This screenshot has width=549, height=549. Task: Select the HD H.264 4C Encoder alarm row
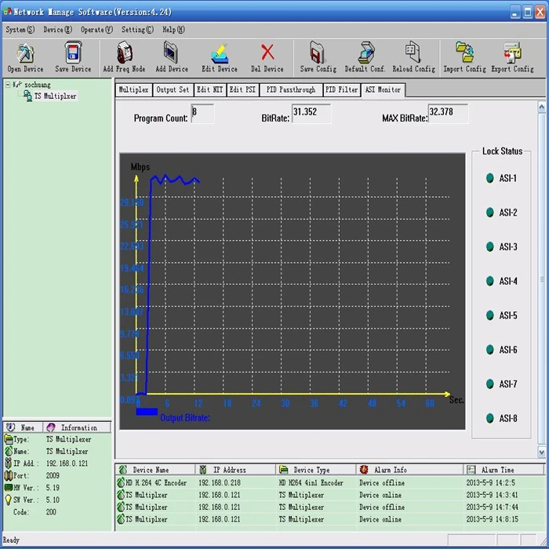[x=330, y=482]
